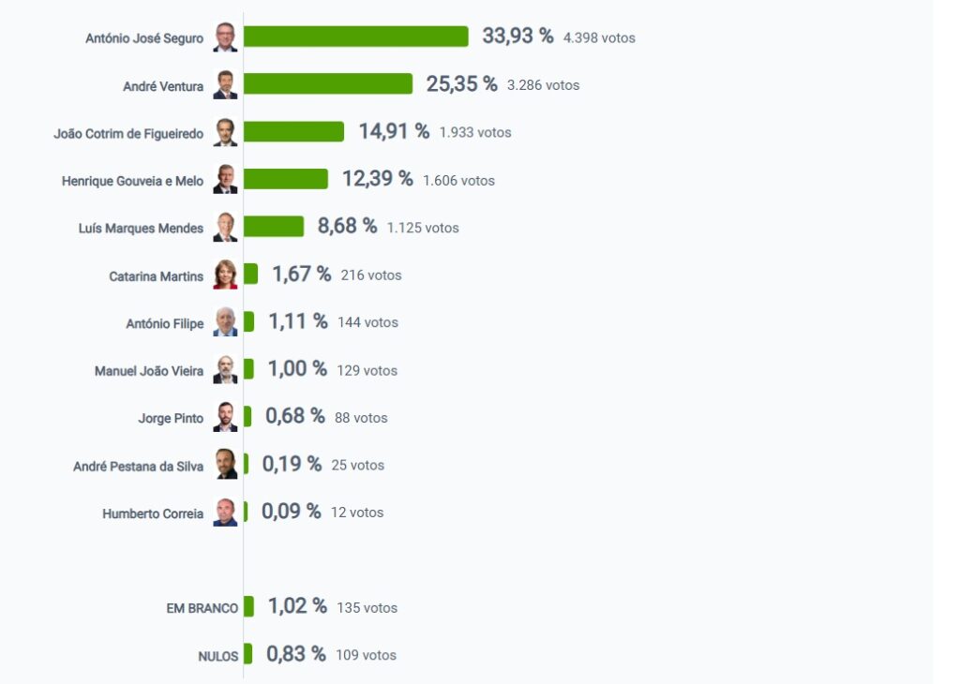Click André Pestana da Silva's photo
Image resolution: width=960 pixels, height=684 pixels.
(x=225, y=465)
